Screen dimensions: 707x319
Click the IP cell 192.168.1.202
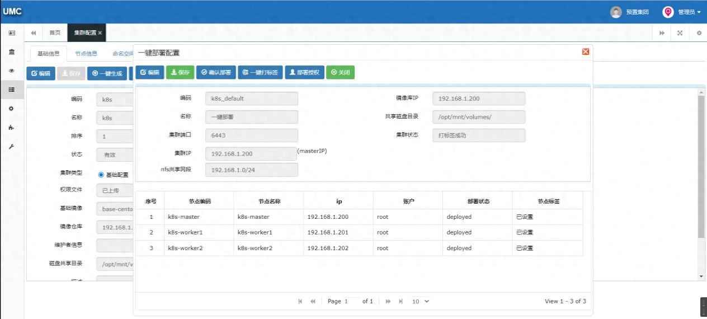click(x=338, y=248)
